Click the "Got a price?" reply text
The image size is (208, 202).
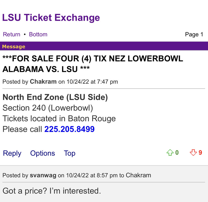coord(52,191)
